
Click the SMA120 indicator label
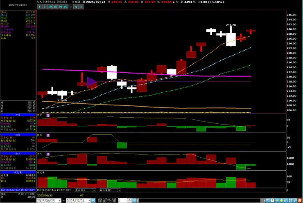coord(5,24)
